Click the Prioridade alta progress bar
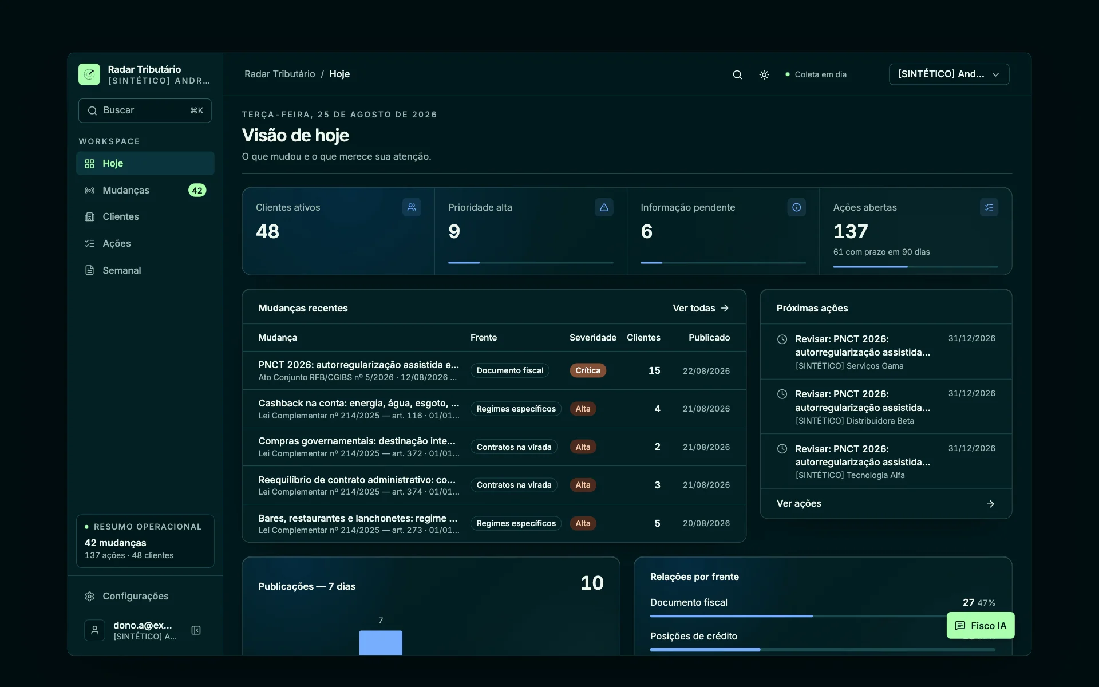 pyautogui.click(x=531, y=263)
